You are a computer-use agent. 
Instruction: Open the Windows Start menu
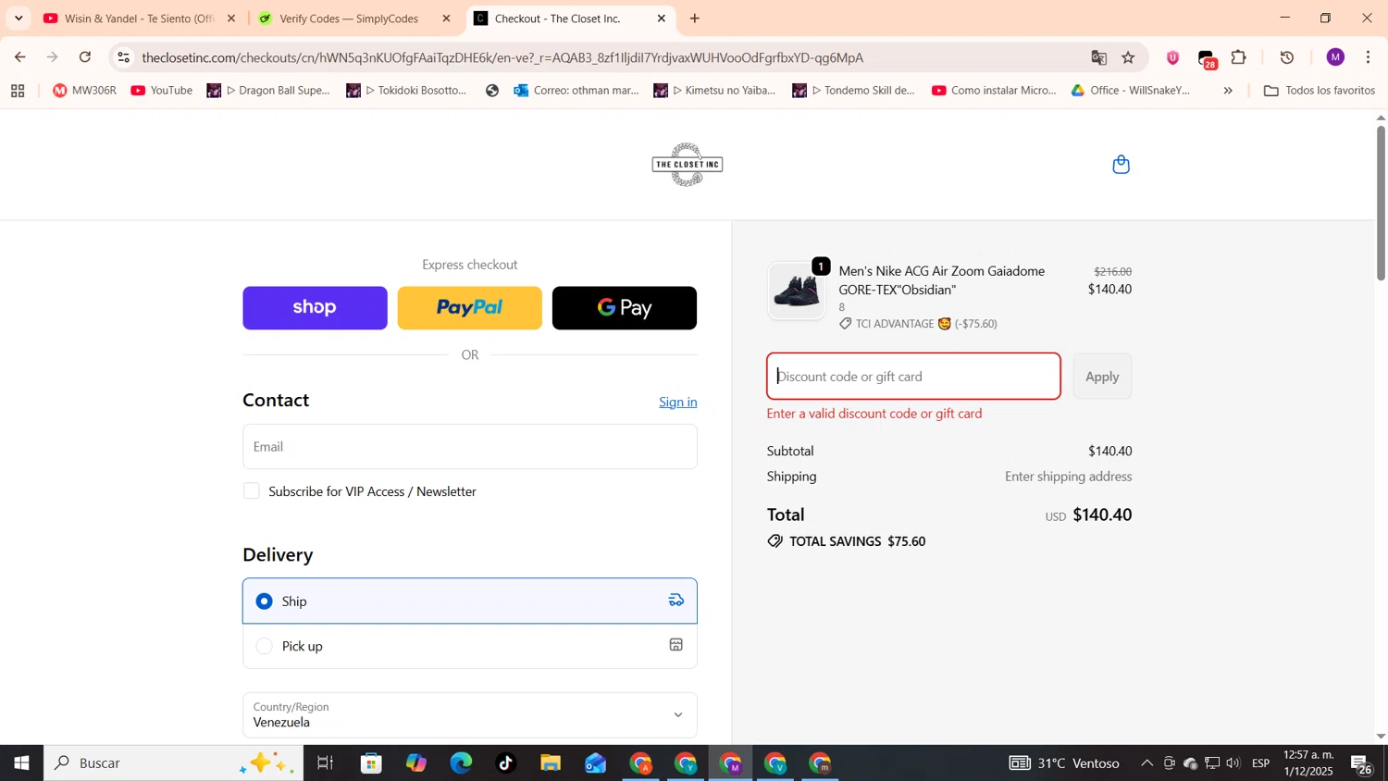pos(21,763)
